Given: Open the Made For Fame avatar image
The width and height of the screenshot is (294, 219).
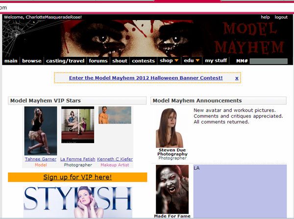Looking at the screenshot, I should 172,190.
